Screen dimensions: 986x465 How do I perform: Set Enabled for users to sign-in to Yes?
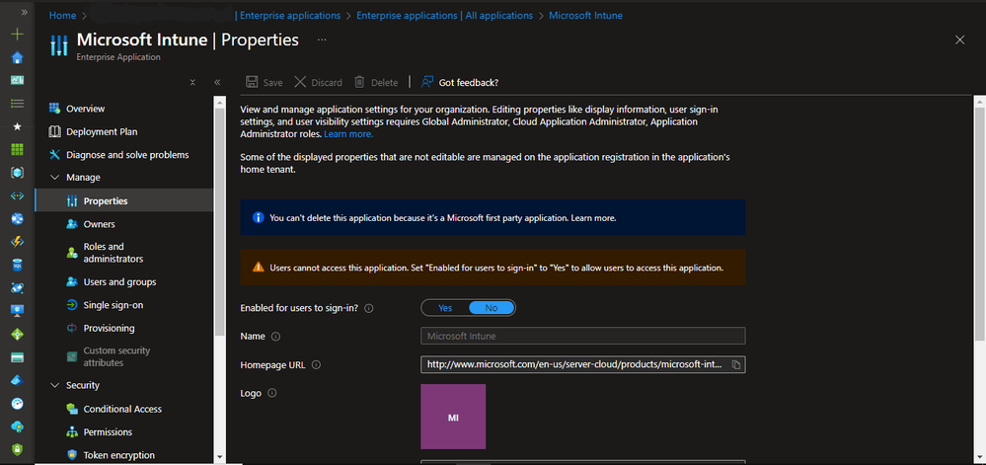coord(445,308)
